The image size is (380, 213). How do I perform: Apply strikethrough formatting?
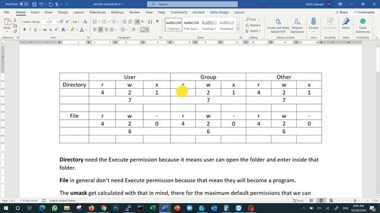45,30
